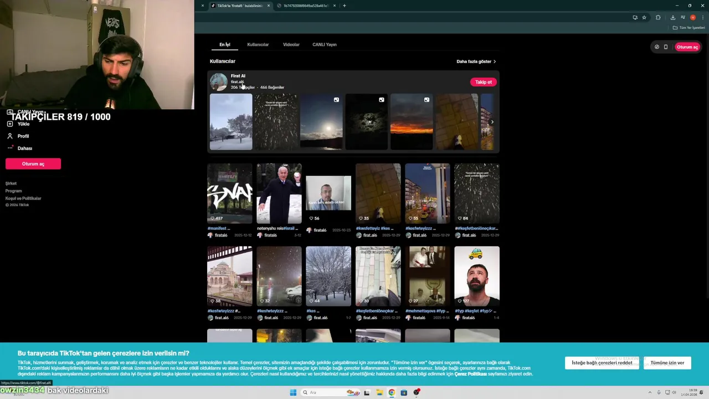Click the 466 Beğeniler text

pyautogui.click(x=272, y=88)
